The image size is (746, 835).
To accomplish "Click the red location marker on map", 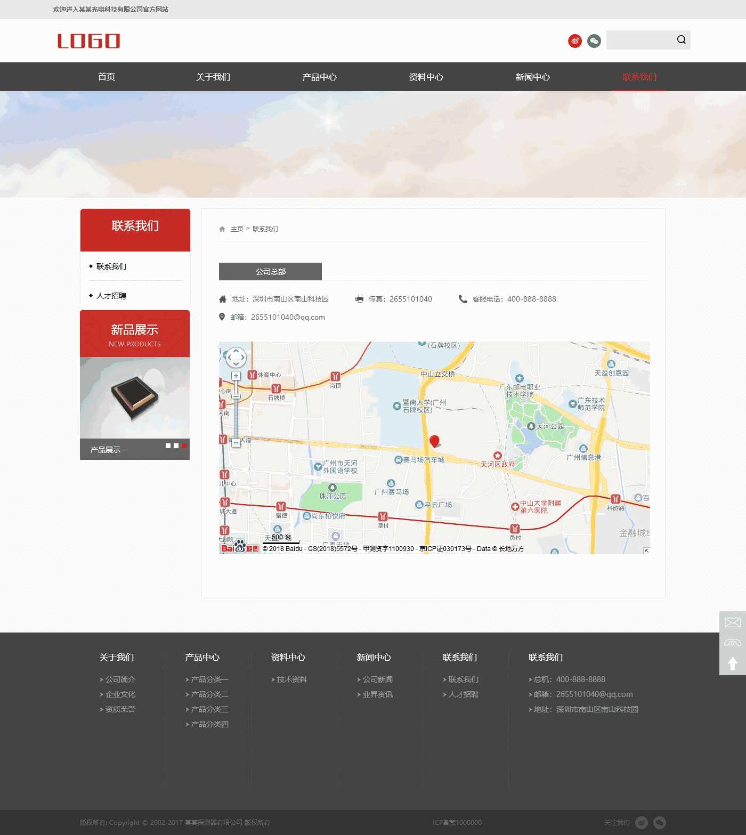I will tap(434, 441).
